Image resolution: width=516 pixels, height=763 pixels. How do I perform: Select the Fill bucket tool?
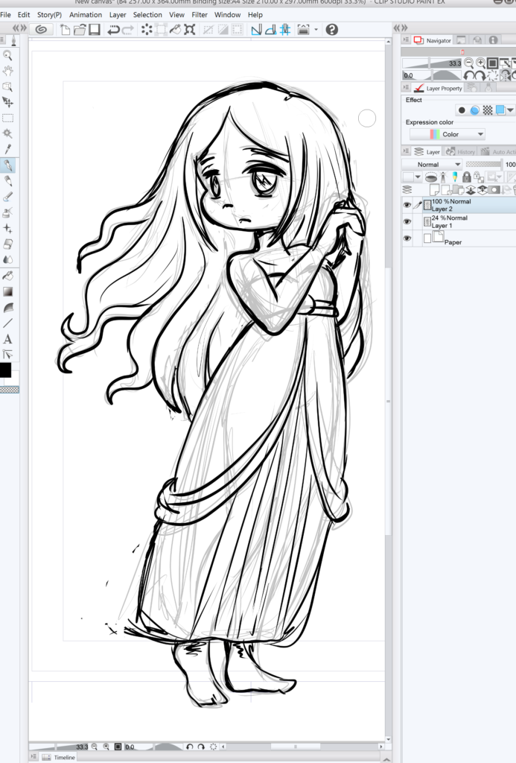click(7, 276)
